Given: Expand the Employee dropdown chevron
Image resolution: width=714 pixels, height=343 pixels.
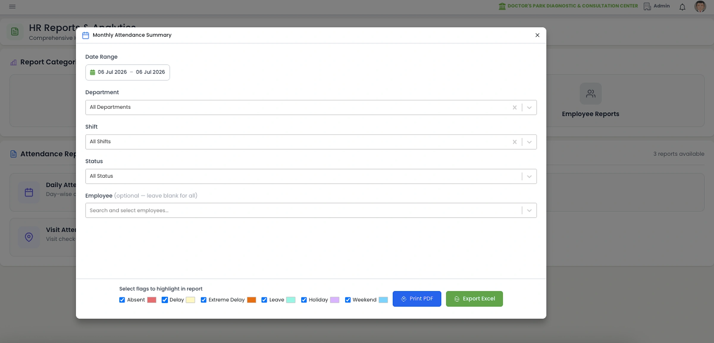Looking at the screenshot, I should 529,210.
